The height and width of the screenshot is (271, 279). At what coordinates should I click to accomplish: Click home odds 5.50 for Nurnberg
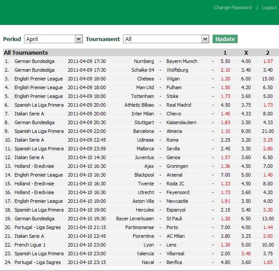pos(225,61)
